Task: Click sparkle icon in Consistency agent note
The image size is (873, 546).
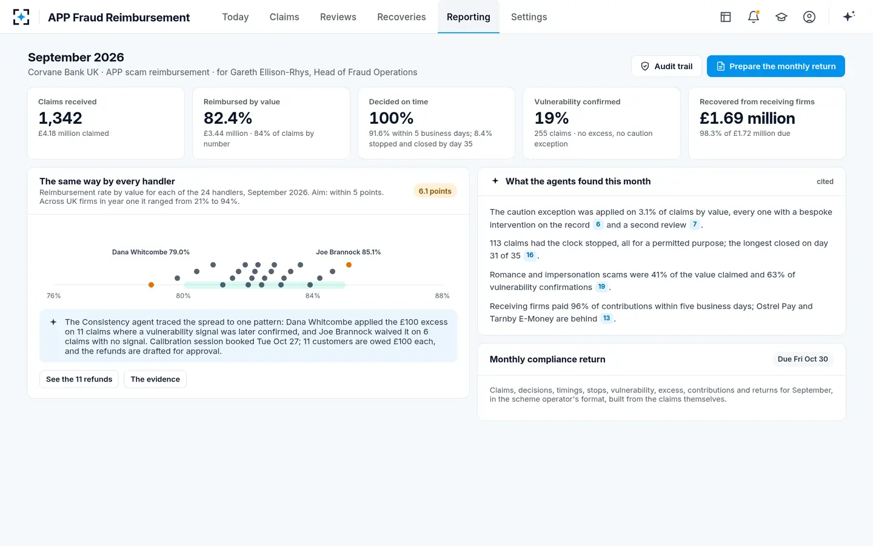Action: (x=53, y=322)
